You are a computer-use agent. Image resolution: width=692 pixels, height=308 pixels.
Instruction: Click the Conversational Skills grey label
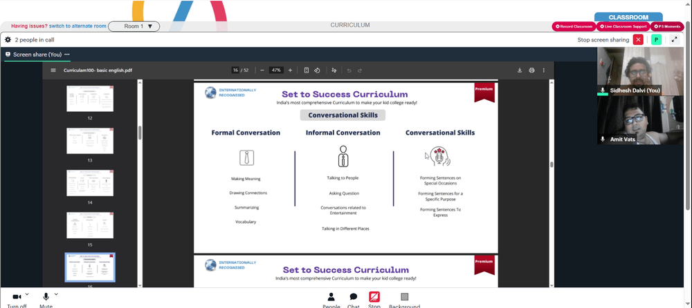(343, 115)
